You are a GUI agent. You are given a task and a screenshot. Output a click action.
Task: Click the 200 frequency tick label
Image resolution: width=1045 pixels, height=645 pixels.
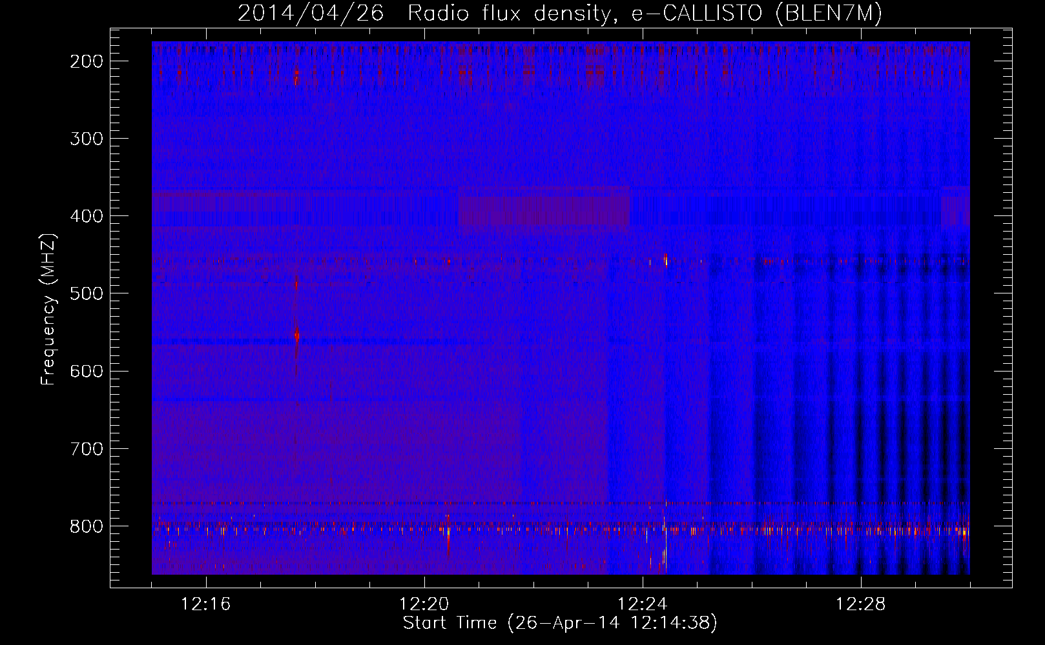tap(87, 61)
